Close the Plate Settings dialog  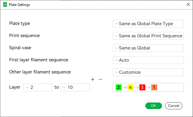coord(188,4)
